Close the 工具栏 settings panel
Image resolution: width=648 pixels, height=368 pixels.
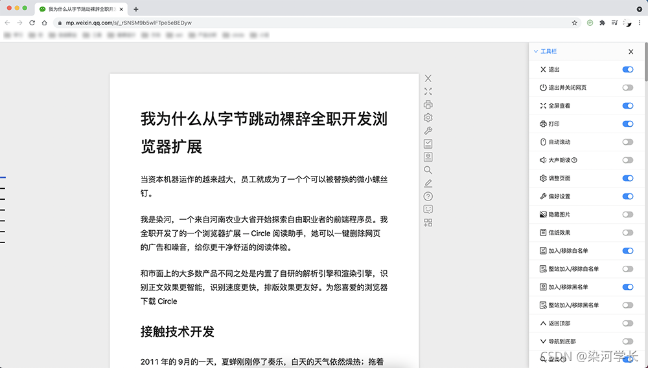[x=631, y=52]
